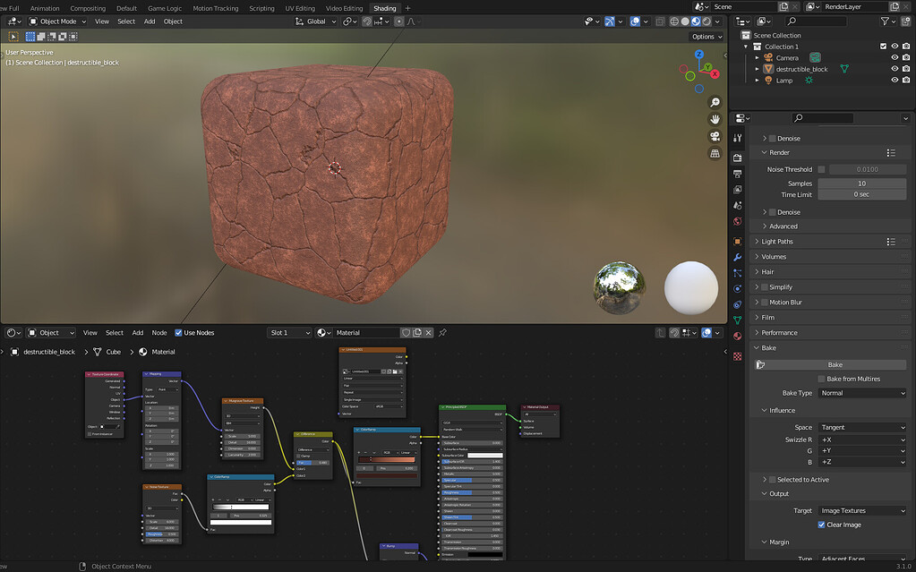The height and width of the screenshot is (572, 916).
Task: Open the Tool properties tab
Action: click(737, 139)
